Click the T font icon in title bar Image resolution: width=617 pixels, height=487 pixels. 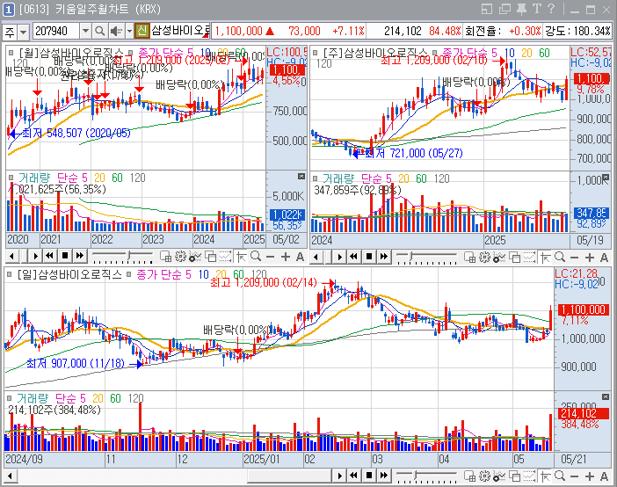click(x=537, y=9)
